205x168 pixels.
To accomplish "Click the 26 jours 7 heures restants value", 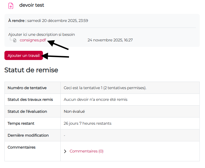I will (88, 123).
